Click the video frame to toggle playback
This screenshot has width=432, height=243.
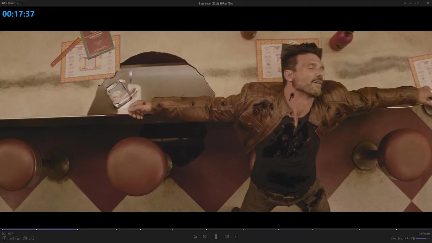(x=216, y=122)
